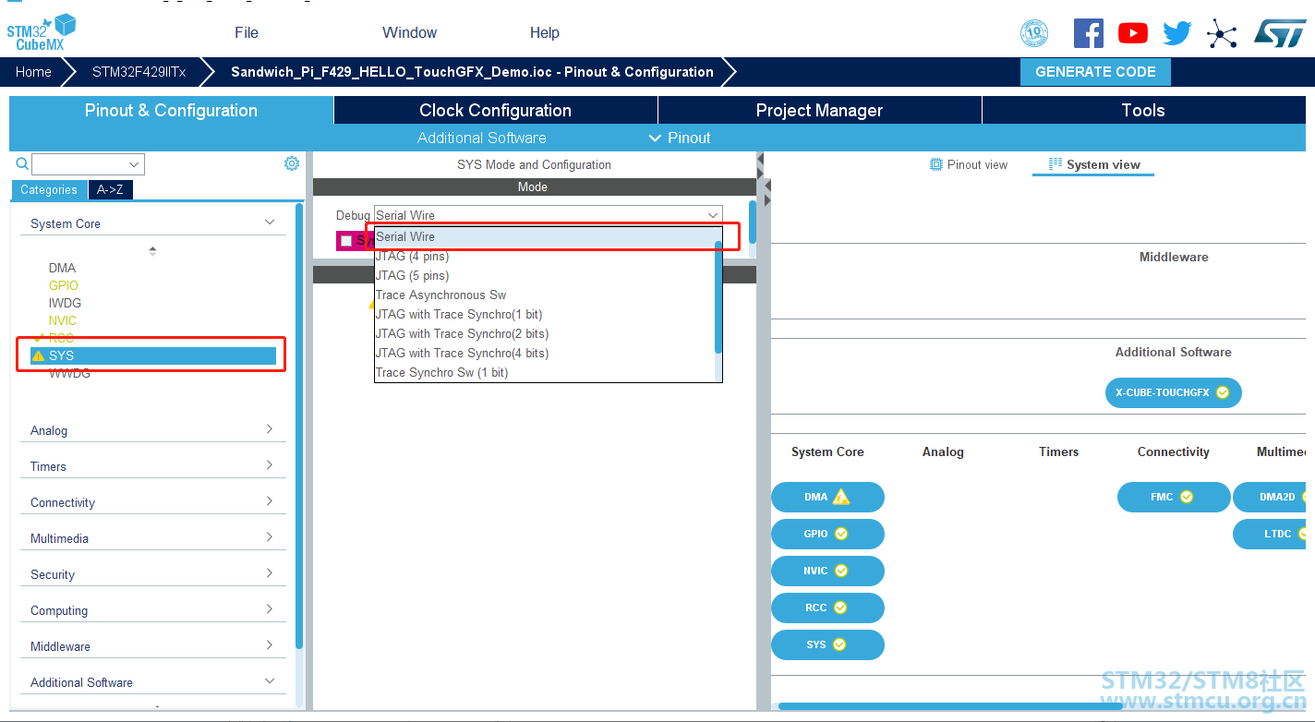Choose JTAG (5 pins) option

(x=545, y=275)
